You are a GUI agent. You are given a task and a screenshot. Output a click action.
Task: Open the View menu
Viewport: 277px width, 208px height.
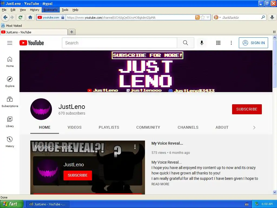click(x=23, y=10)
